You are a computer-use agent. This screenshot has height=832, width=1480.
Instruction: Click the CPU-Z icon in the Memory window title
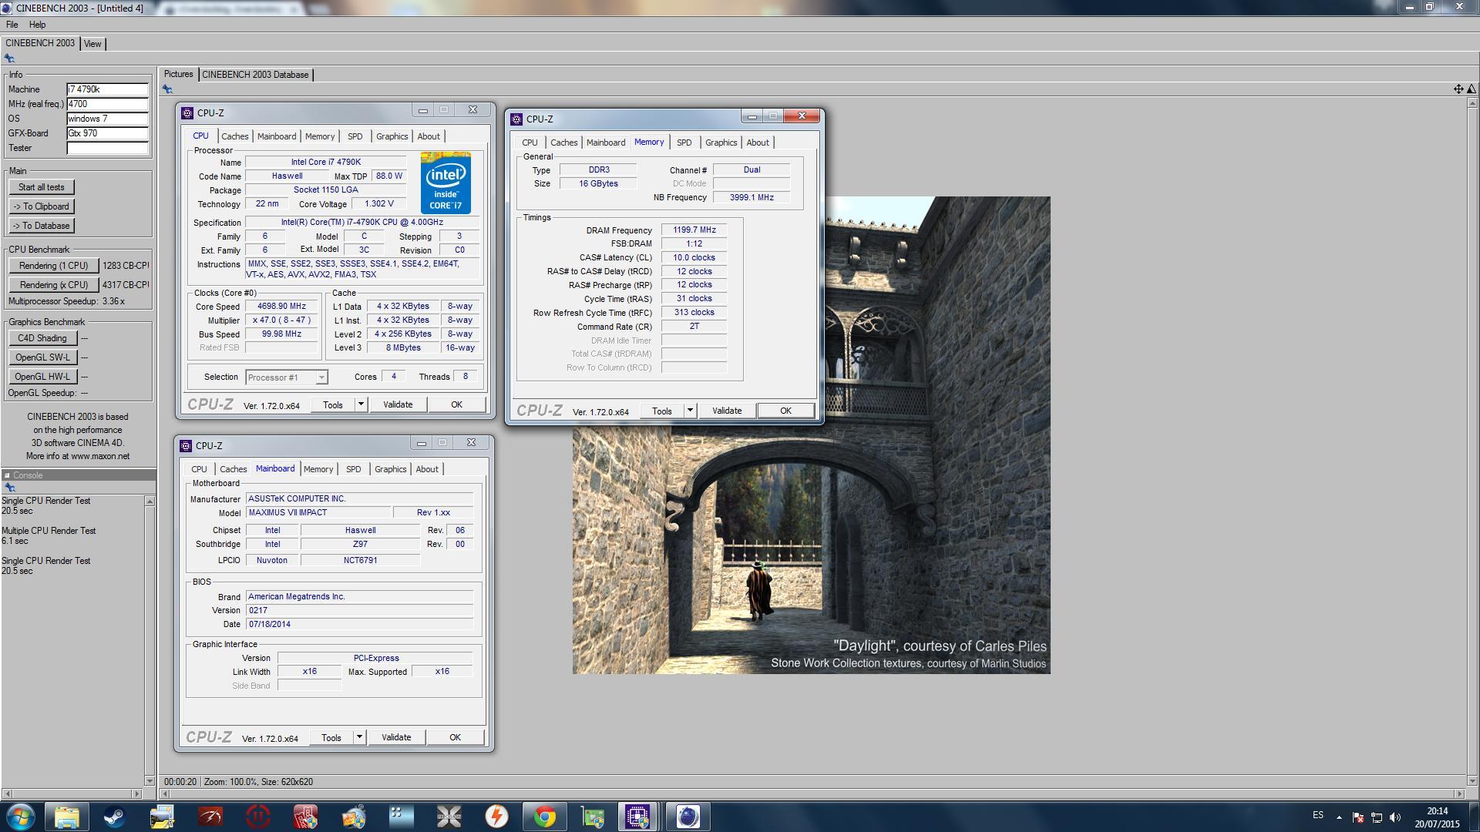pos(516,119)
